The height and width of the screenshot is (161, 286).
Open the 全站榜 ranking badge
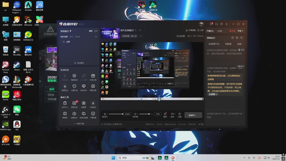click(181, 36)
